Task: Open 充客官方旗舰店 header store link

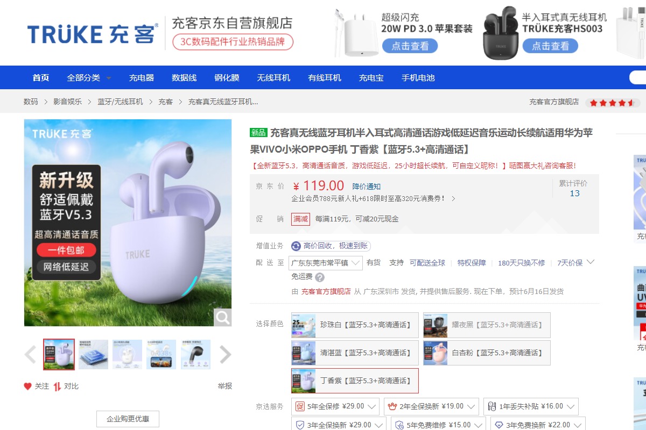Action: [x=554, y=102]
